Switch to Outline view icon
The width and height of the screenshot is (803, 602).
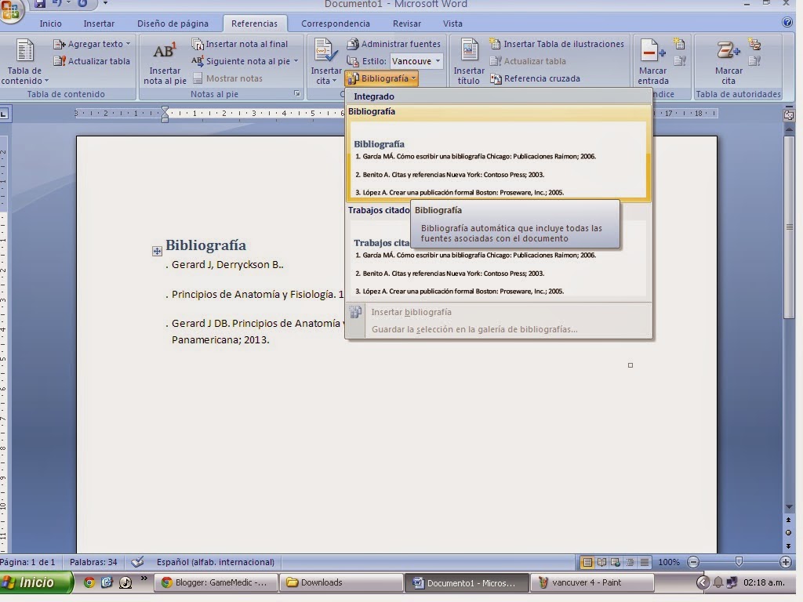tap(630, 562)
